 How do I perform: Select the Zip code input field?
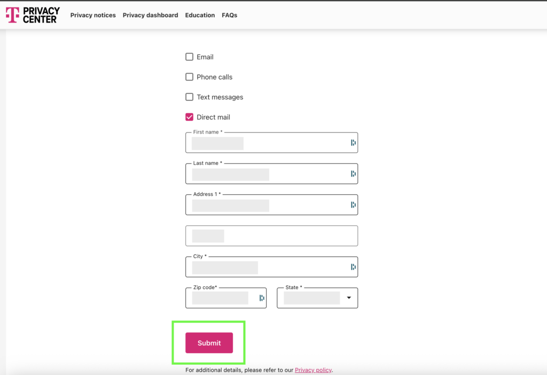[222, 298]
